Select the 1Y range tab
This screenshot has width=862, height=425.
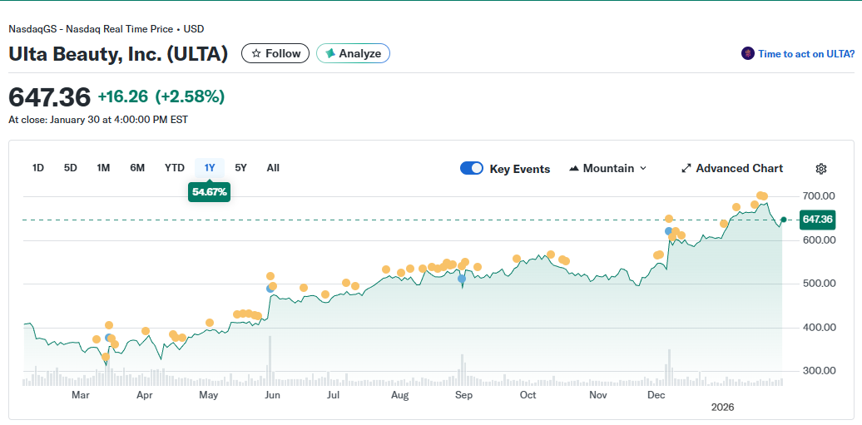[210, 168]
